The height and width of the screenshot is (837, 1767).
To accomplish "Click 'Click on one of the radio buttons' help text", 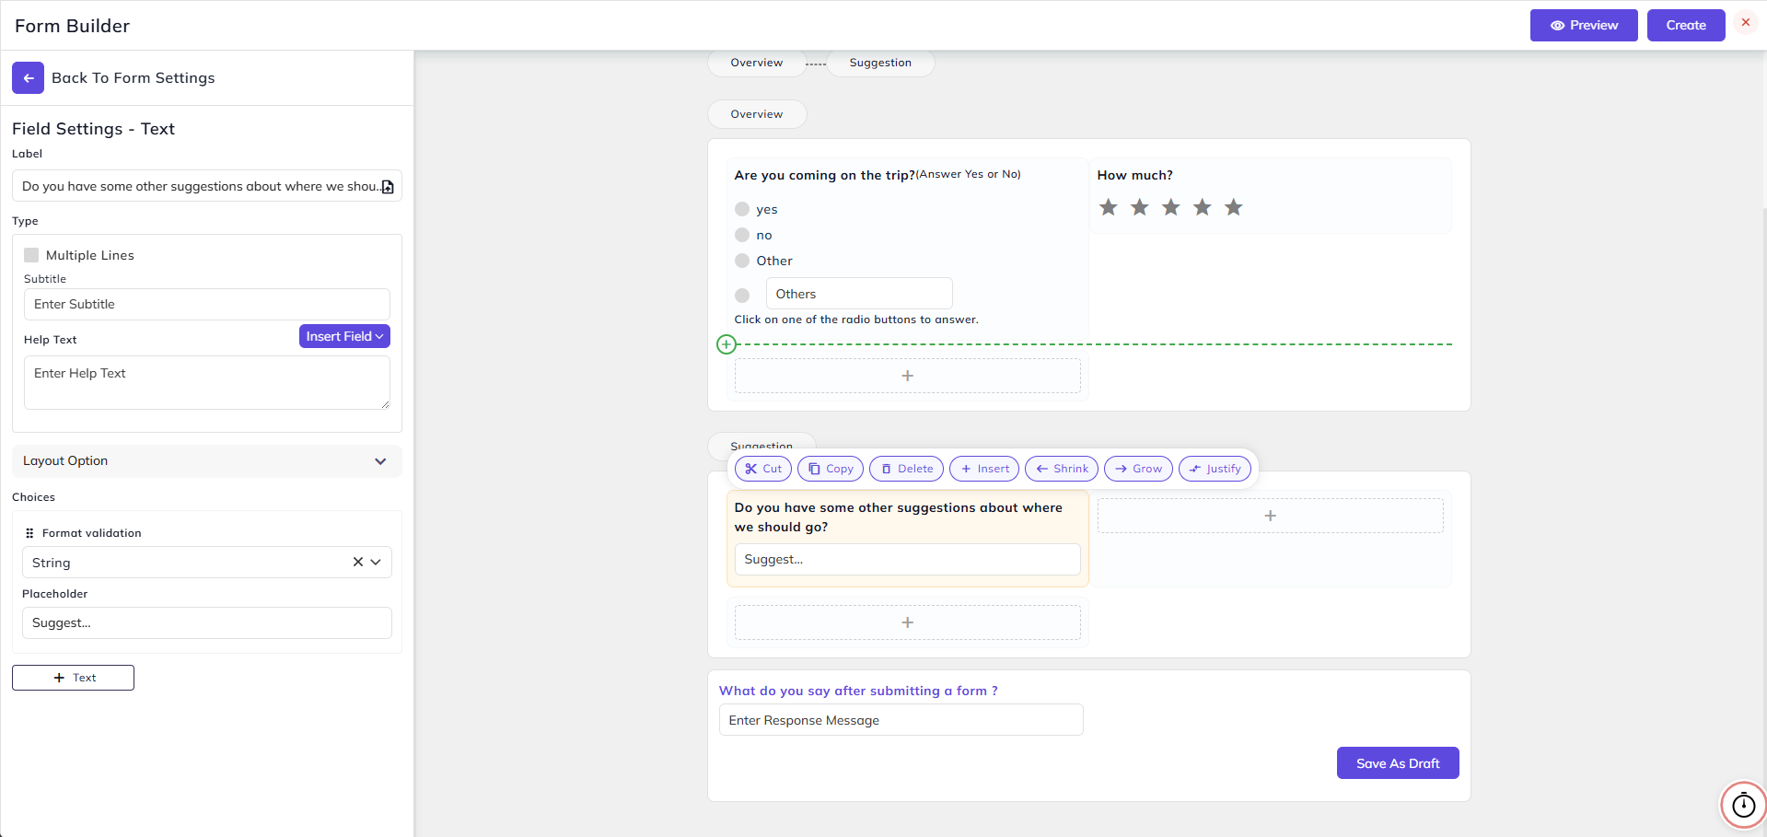I will click(x=856, y=320).
